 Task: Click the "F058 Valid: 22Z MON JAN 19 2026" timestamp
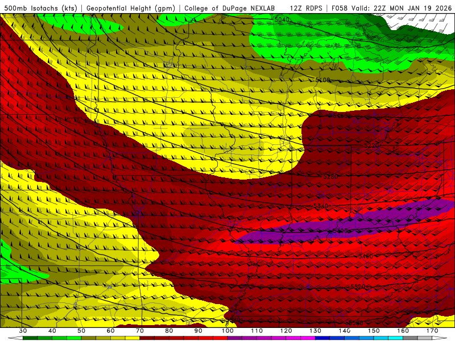pos(392,8)
